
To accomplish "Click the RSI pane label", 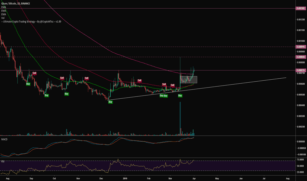I will click(3, 162).
